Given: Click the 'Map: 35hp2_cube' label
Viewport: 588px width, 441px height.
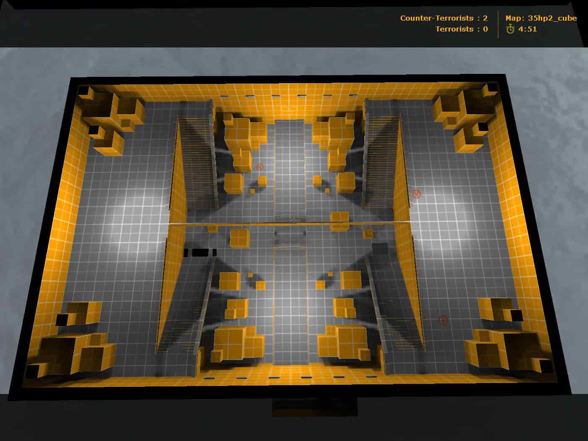Looking at the screenshot, I should pyautogui.click(x=541, y=18).
